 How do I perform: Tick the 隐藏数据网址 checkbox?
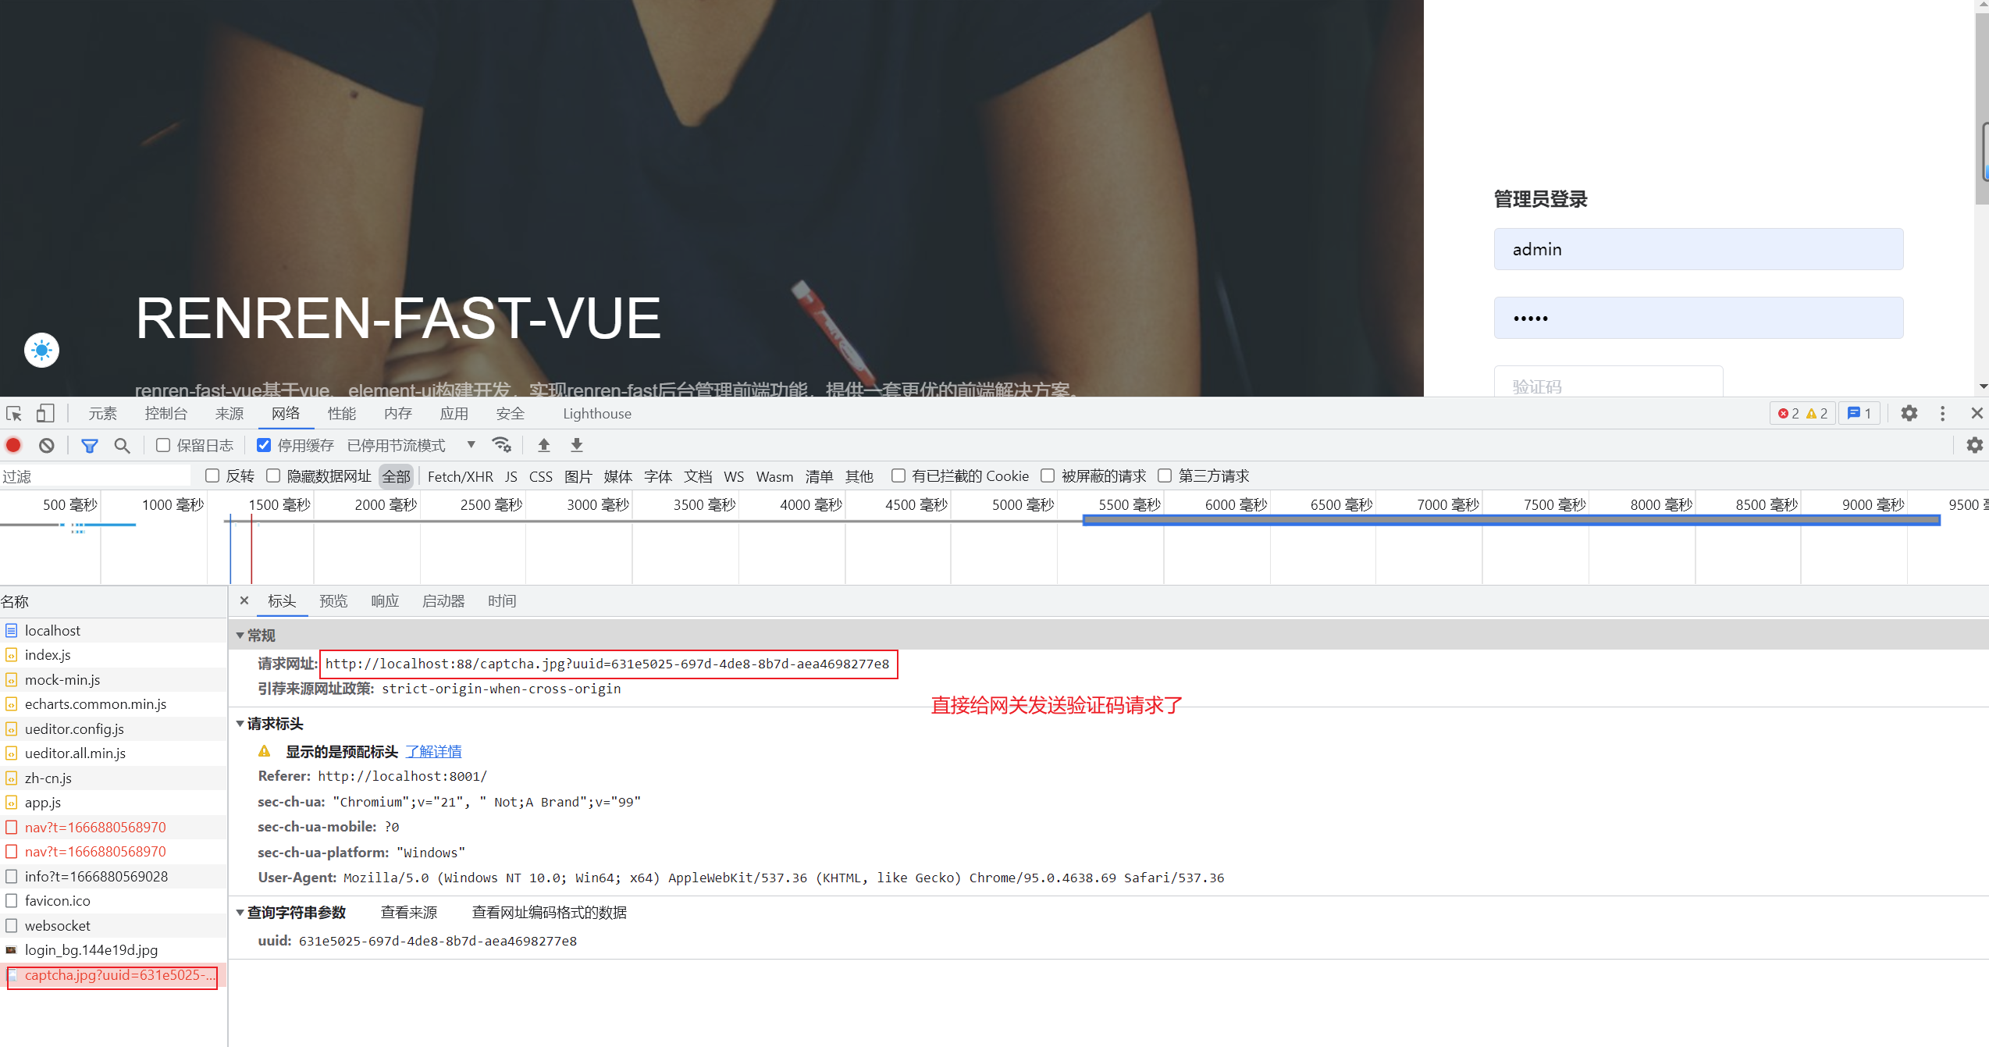(x=273, y=475)
